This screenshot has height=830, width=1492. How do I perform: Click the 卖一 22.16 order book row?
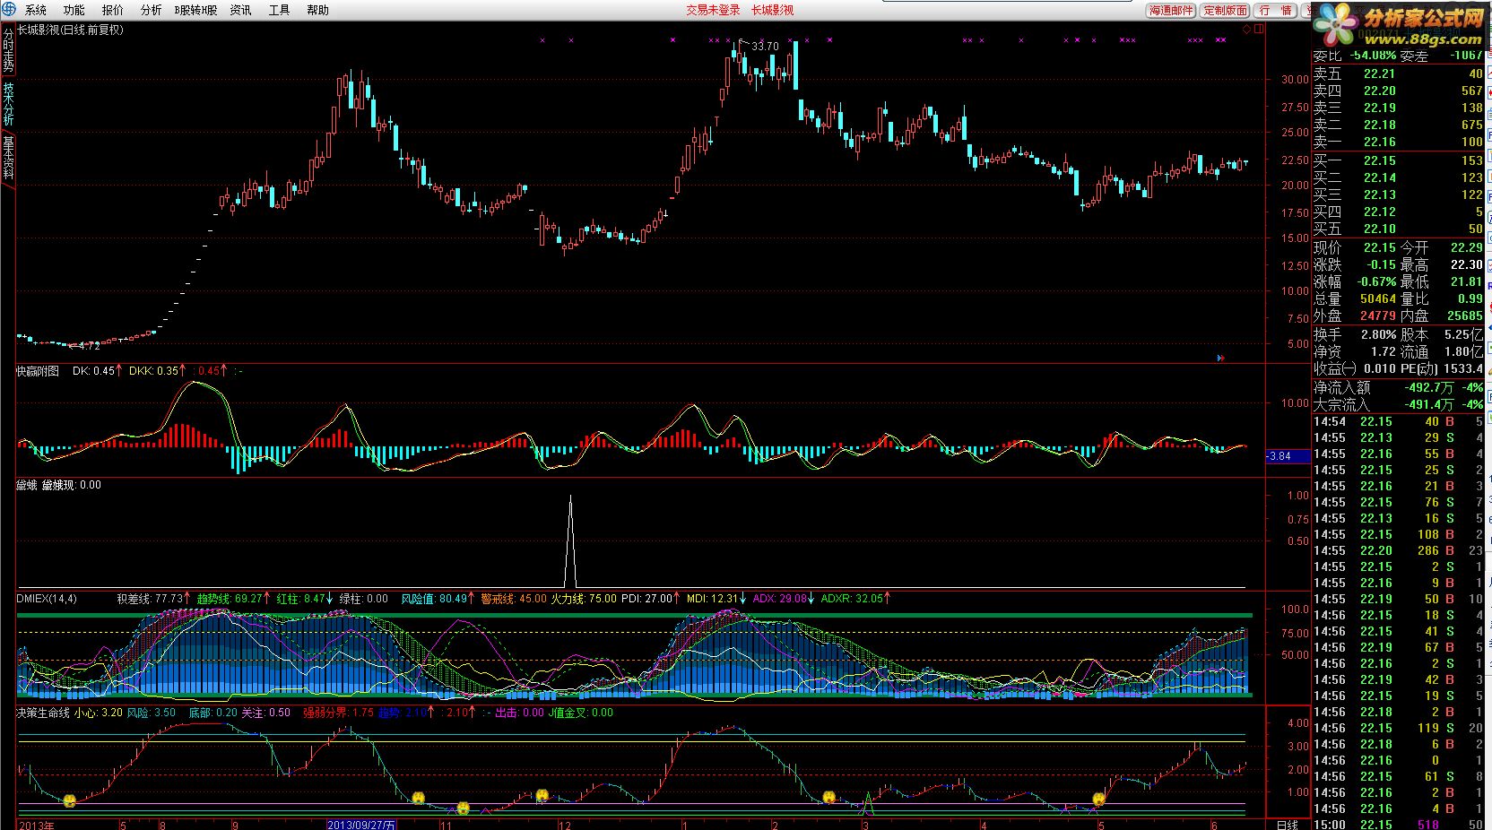coord(1398,142)
